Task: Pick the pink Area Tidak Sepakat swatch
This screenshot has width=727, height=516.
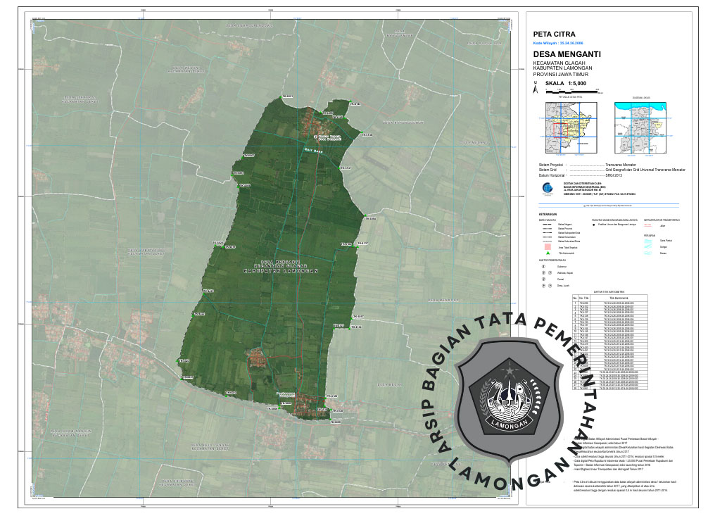Action: coord(546,246)
